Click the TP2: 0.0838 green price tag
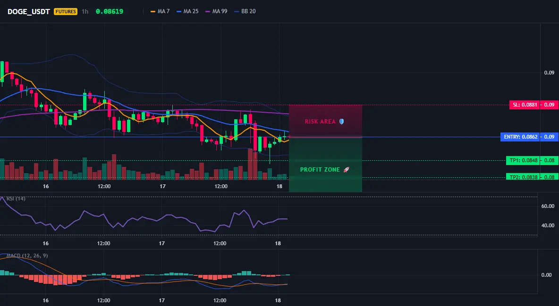This screenshot has width=559, height=306. [x=523, y=177]
